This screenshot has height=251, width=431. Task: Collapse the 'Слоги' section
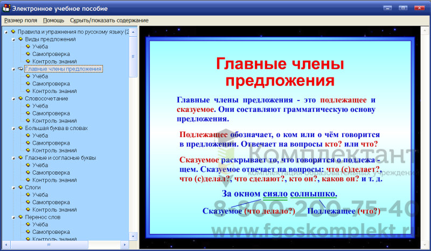13,188
